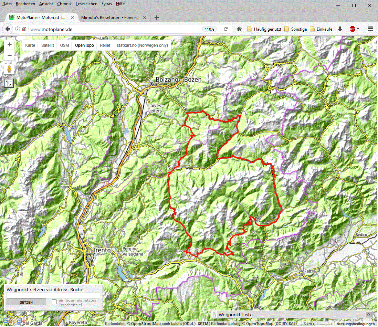The width and height of the screenshot is (378, 327).
Task: Switch to Mimoto's Reiseforum tab
Action: click(x=110, y=18)
